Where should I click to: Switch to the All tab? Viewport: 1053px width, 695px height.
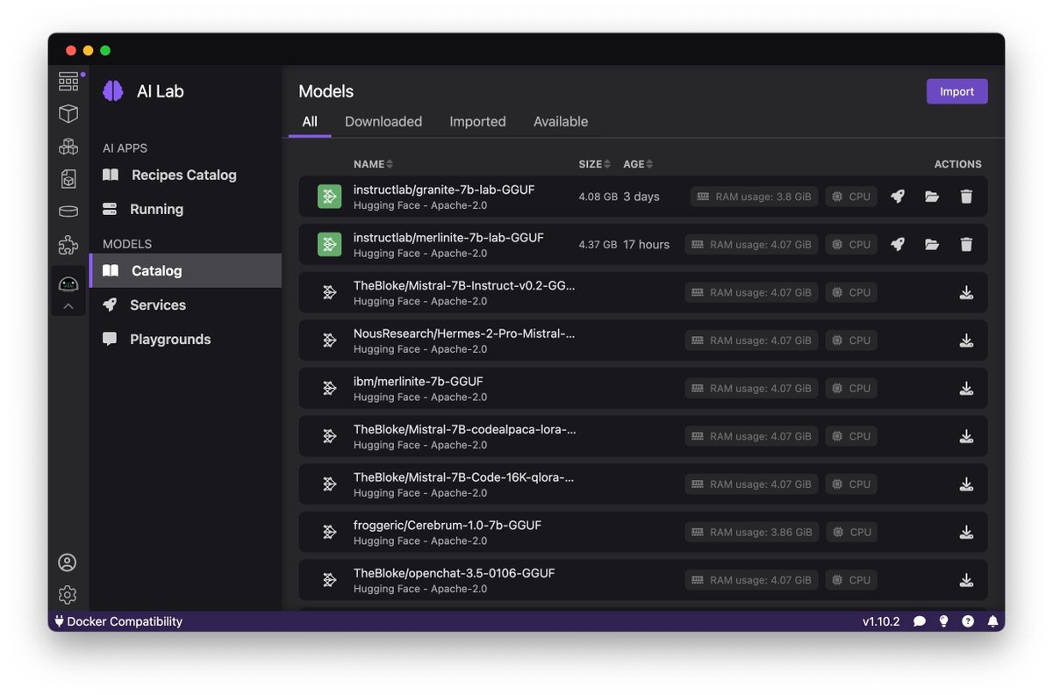pyautogui.click(x=310, y=122)
